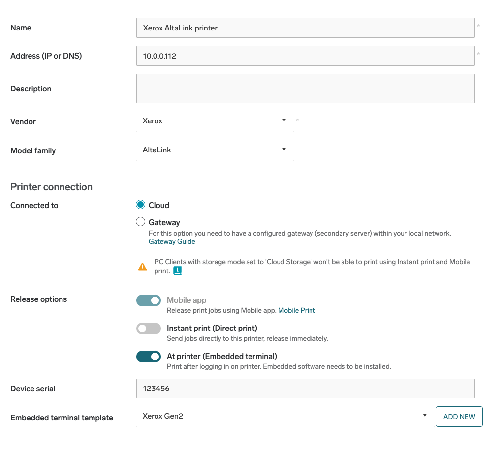Screen dimensions: 498x449
Task: Enable Instant print (Direct print) toggle
Action: pos(149,329)
